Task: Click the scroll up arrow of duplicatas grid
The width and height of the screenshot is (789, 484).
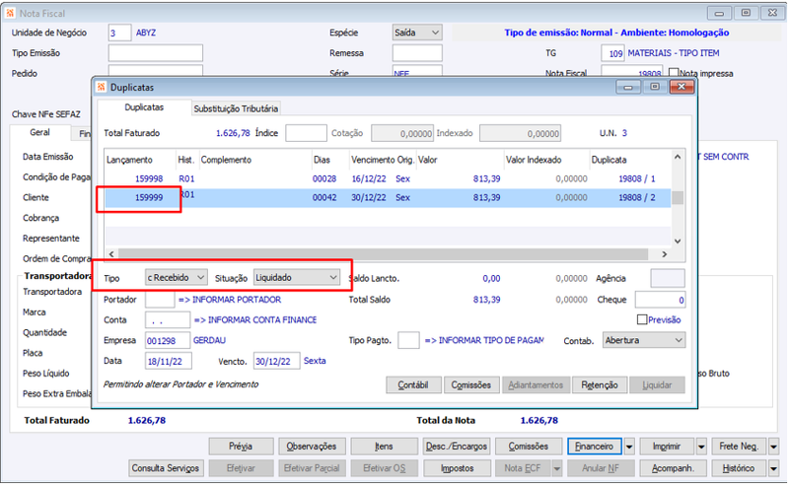Action: [x=678, y=157]
